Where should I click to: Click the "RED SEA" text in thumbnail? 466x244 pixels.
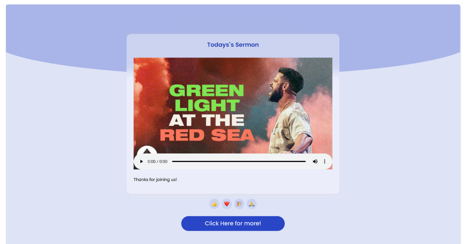207,135
